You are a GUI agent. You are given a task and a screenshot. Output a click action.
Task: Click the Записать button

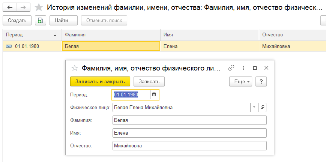coord(149,81)
